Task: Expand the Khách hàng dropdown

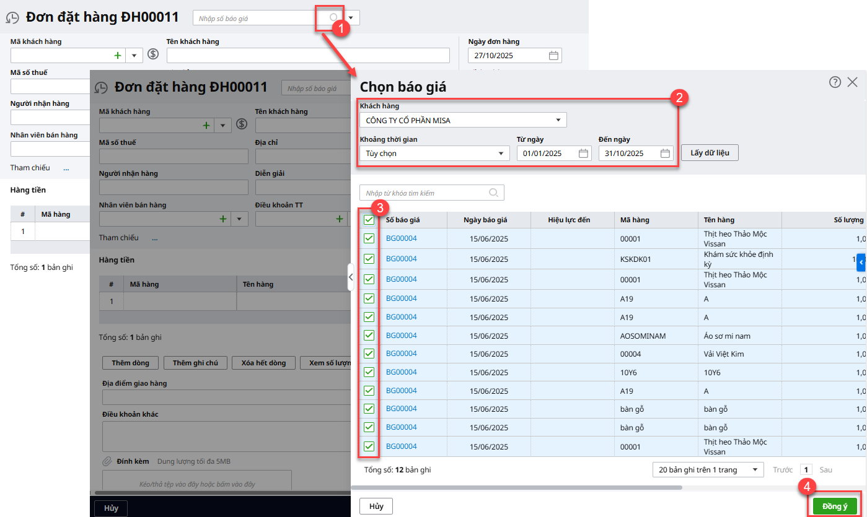Action: [558, 120]
